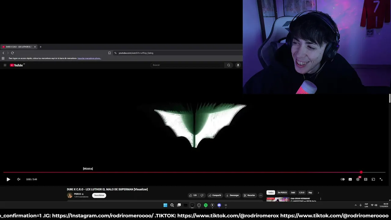
Task: Click the page's vertical scrollbar thumb
Action: pos(390,99)
